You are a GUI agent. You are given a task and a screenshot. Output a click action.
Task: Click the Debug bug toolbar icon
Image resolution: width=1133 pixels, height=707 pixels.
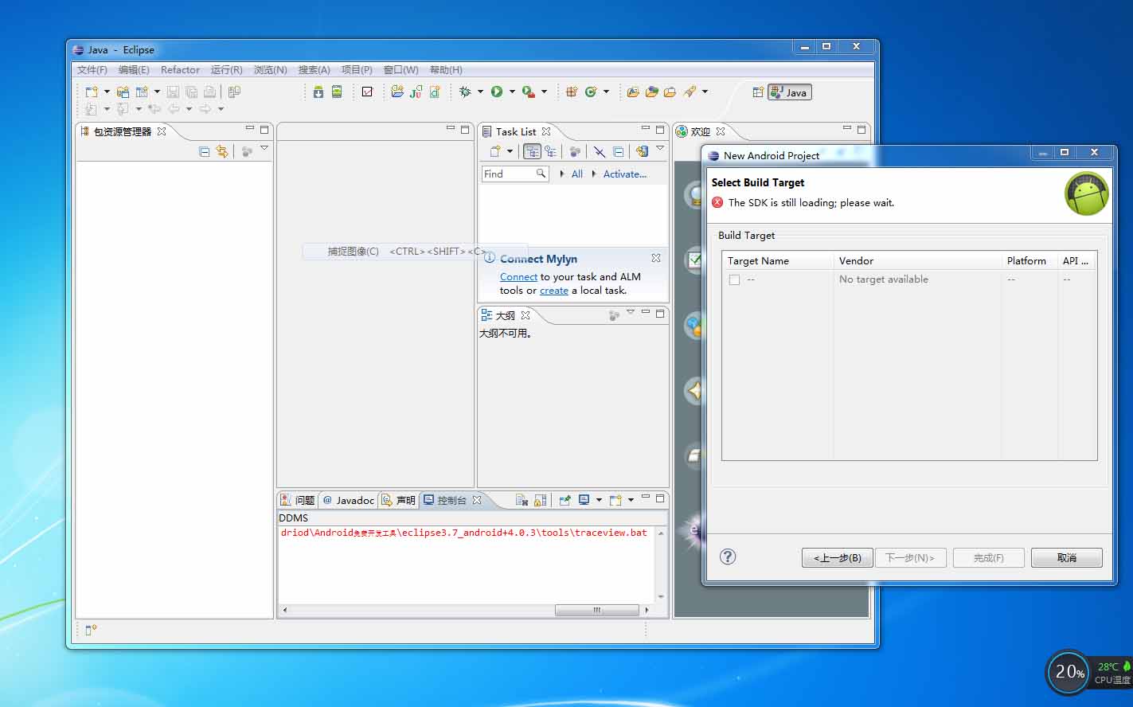tap(465, 92)
